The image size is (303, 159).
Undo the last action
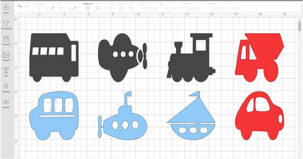(x=19, y=6)
